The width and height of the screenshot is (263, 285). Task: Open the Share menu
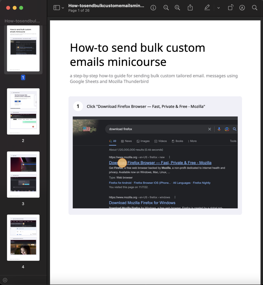tap(190, 8)
